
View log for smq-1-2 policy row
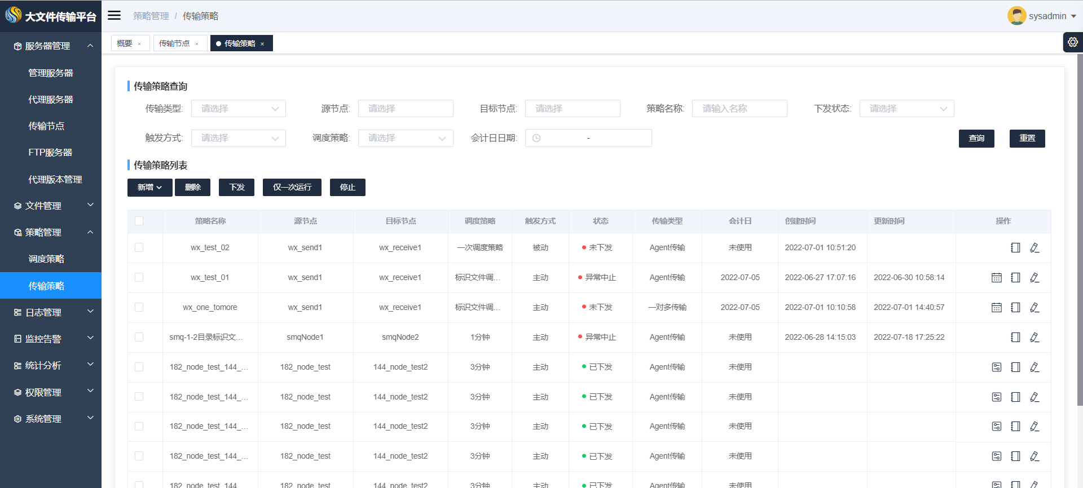pyautogui.click(x=1015, y=337)
